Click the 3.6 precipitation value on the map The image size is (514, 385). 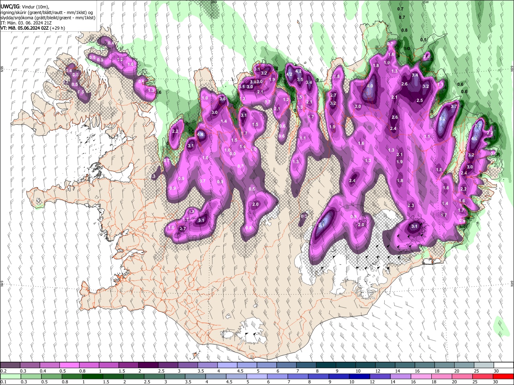tap(222, 99)
